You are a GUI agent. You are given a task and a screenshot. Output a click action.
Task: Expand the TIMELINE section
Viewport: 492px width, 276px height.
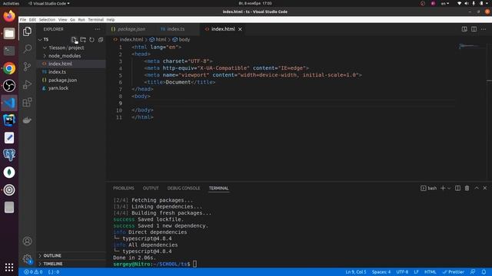point(71,264)
